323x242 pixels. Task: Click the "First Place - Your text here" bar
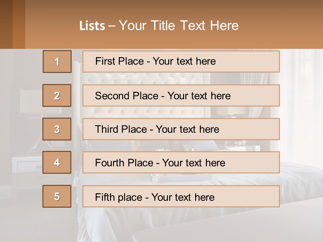(181, 62)
